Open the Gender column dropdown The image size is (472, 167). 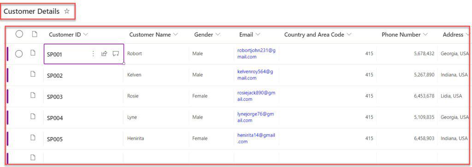pyautogui.click(x=218, y=35)
